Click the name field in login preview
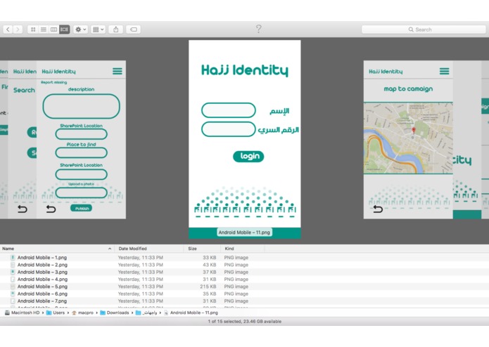Screen dimensions: 489x347 click(x=229, y=110)
